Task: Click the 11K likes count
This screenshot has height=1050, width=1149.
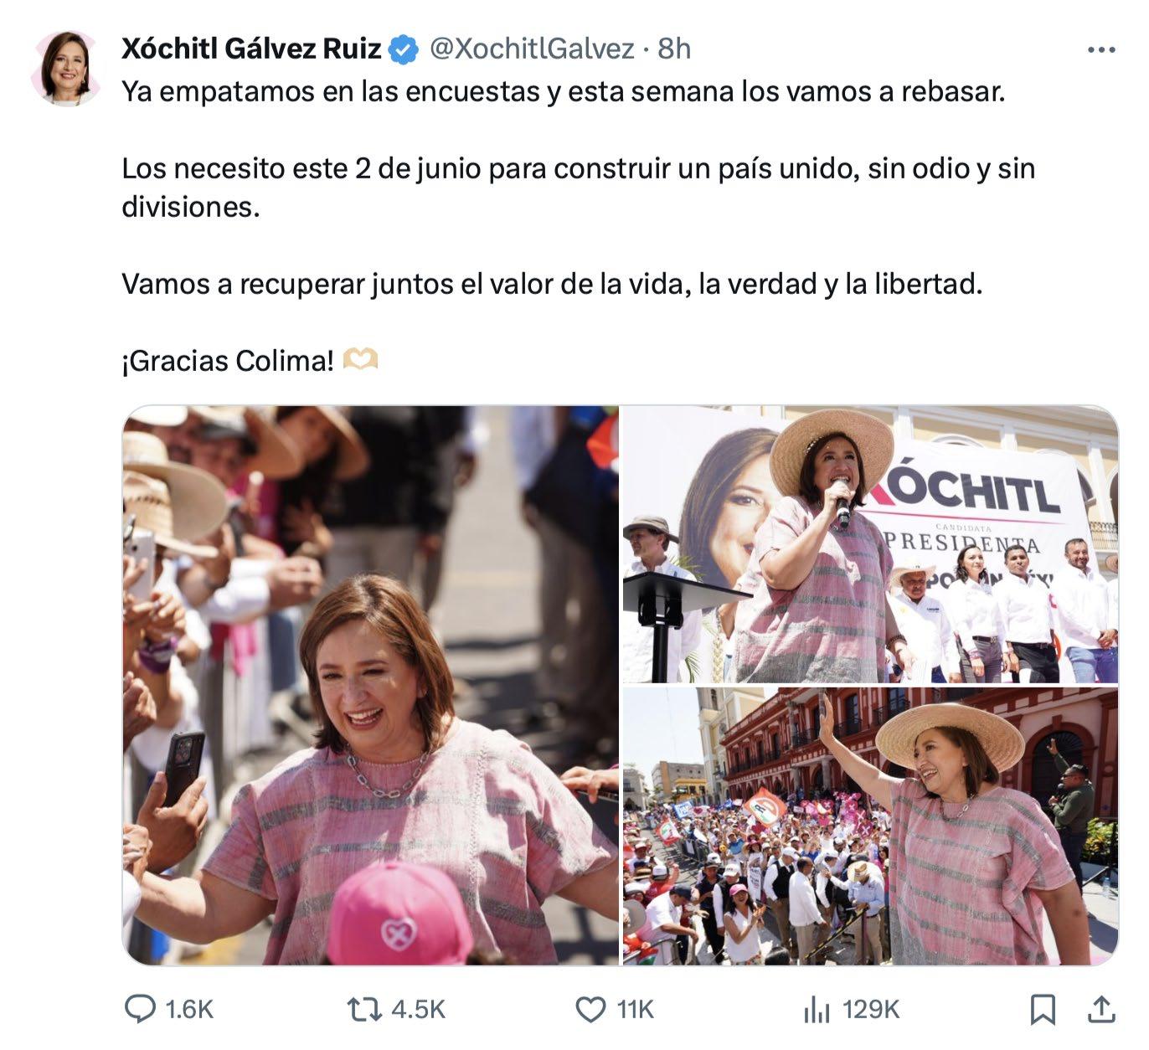Action: (x=635, y=1010)
